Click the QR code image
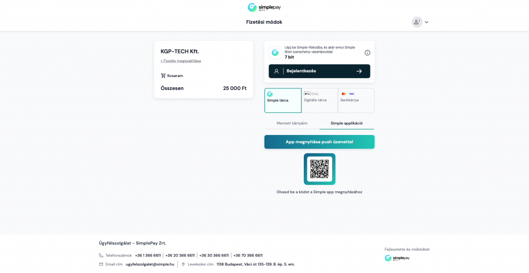Screen dimensions: 529x273 pyautogui.click(x=319, y=169)
